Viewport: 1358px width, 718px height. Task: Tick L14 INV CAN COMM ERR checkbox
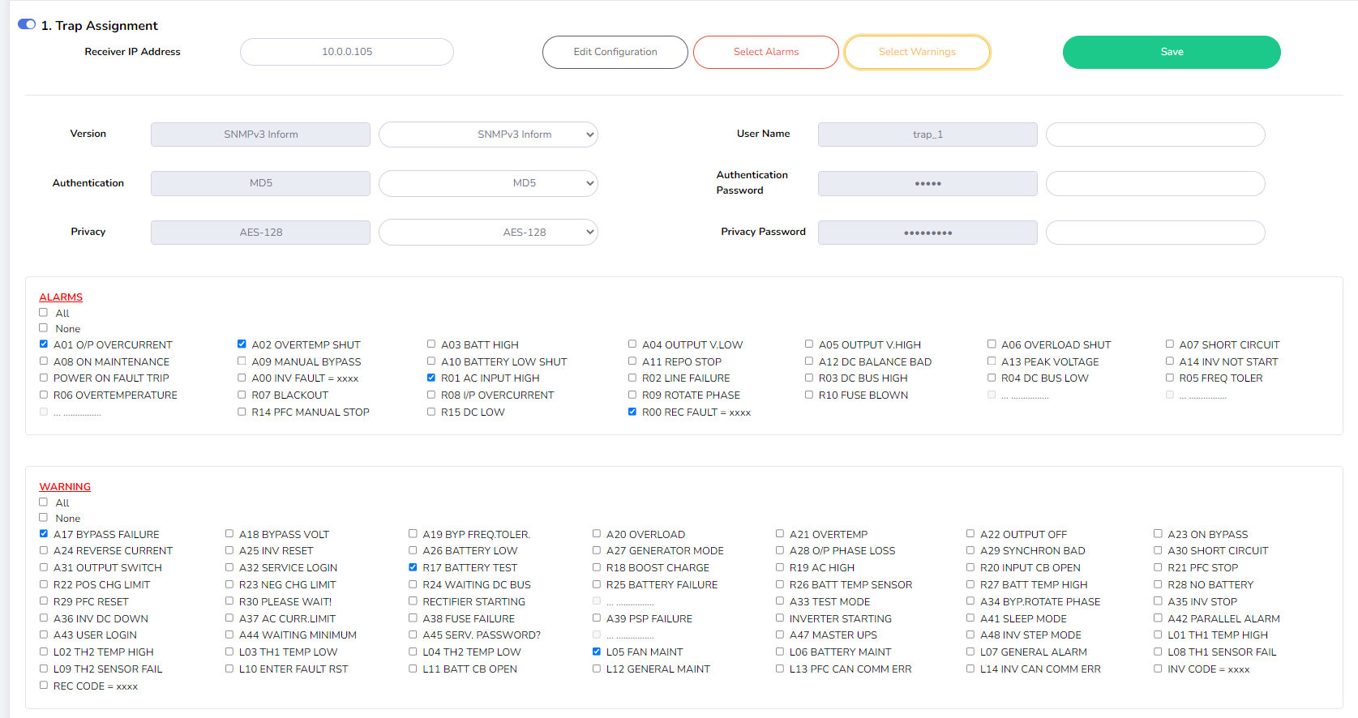point(970,668)
